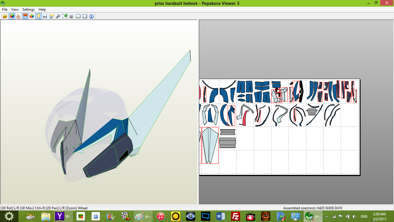Show hidden system tray icons arrow
This screenshot has width=394, height=222.
[x=327, y=217]
